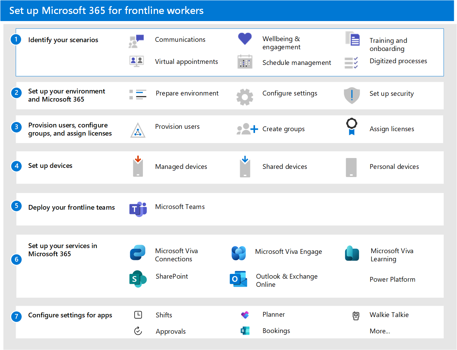Go to Provision users
The image size is (457, 350).
pos(177,126)
